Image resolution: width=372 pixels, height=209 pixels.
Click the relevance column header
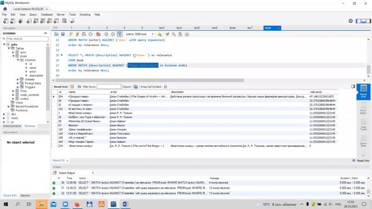(x=316, y=92)
